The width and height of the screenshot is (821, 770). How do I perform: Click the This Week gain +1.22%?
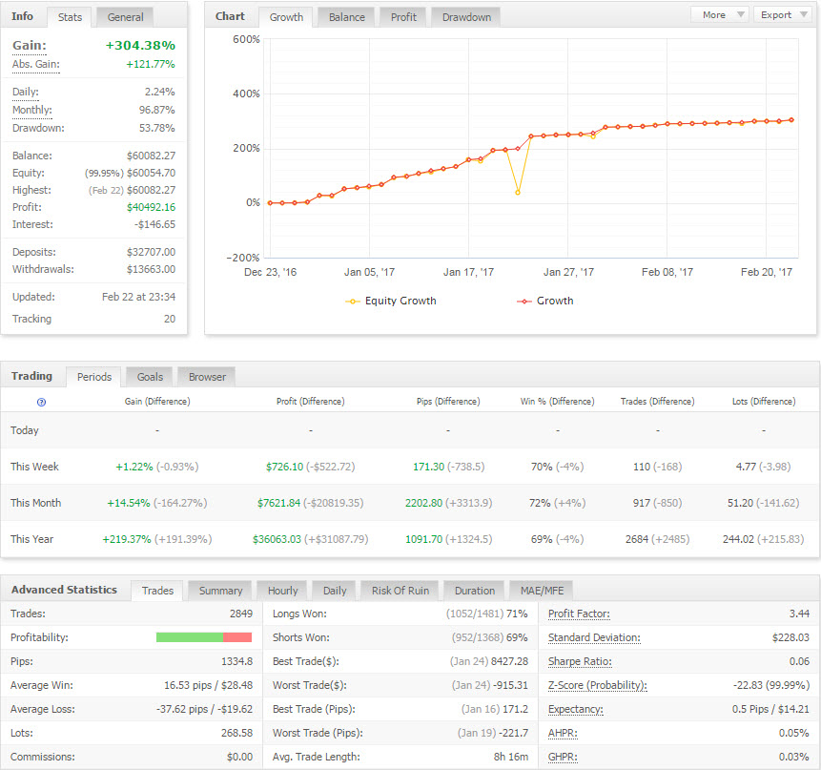134,467
